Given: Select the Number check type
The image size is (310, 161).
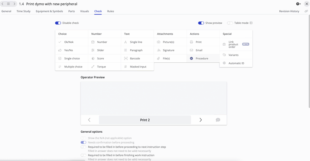Looking at the screenshot, I should (104, 42).
